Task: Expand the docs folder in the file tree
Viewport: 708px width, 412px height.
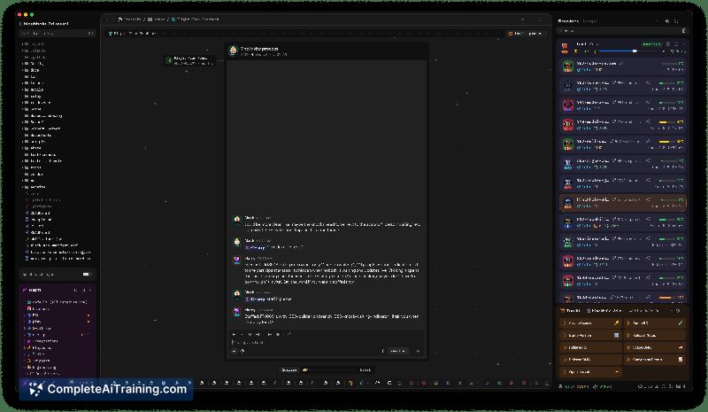Action: coord(35,70)
